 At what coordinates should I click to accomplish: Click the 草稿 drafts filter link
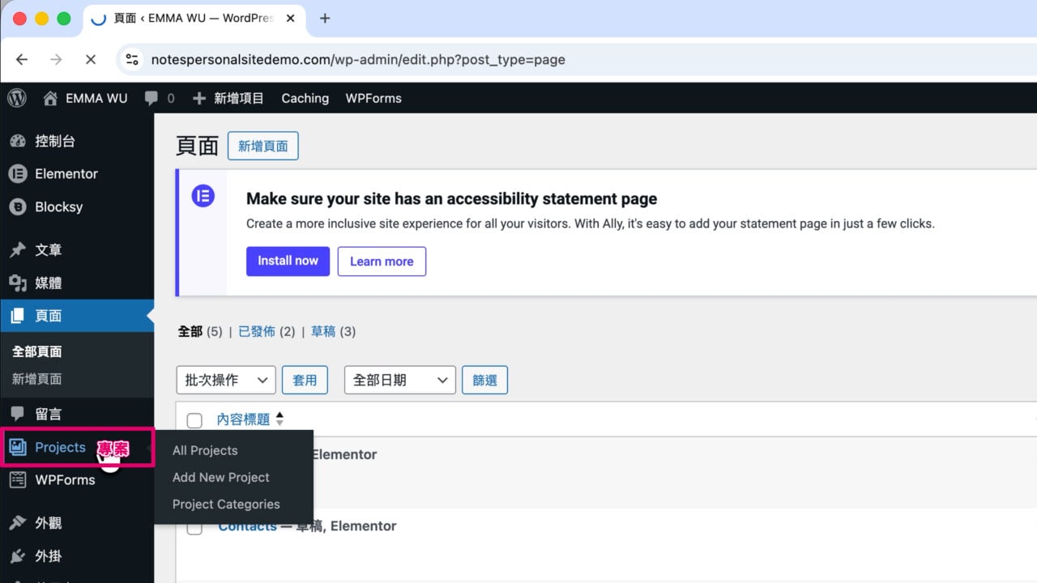pyautogui.click(x=323, y=331)
